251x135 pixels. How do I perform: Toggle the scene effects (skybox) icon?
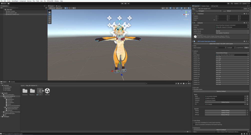coord(177,8)
